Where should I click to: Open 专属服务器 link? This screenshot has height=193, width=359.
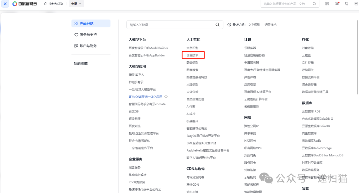(x=251, y=63)
